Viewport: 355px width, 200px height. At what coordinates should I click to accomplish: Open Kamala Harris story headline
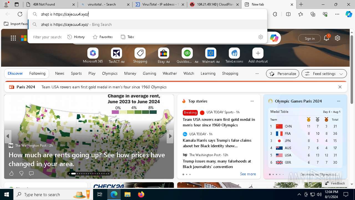pyautogui.click(x=217, y=143)
